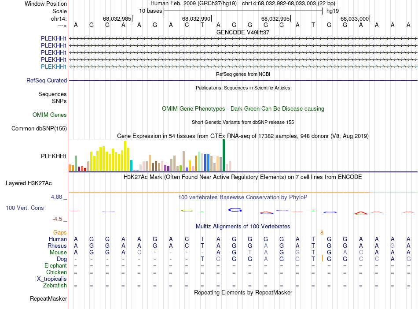Select the orange gap marker labeled 8
Viewport: 418px width, 309px height.
pyautogui.click(x=322, y=232)
